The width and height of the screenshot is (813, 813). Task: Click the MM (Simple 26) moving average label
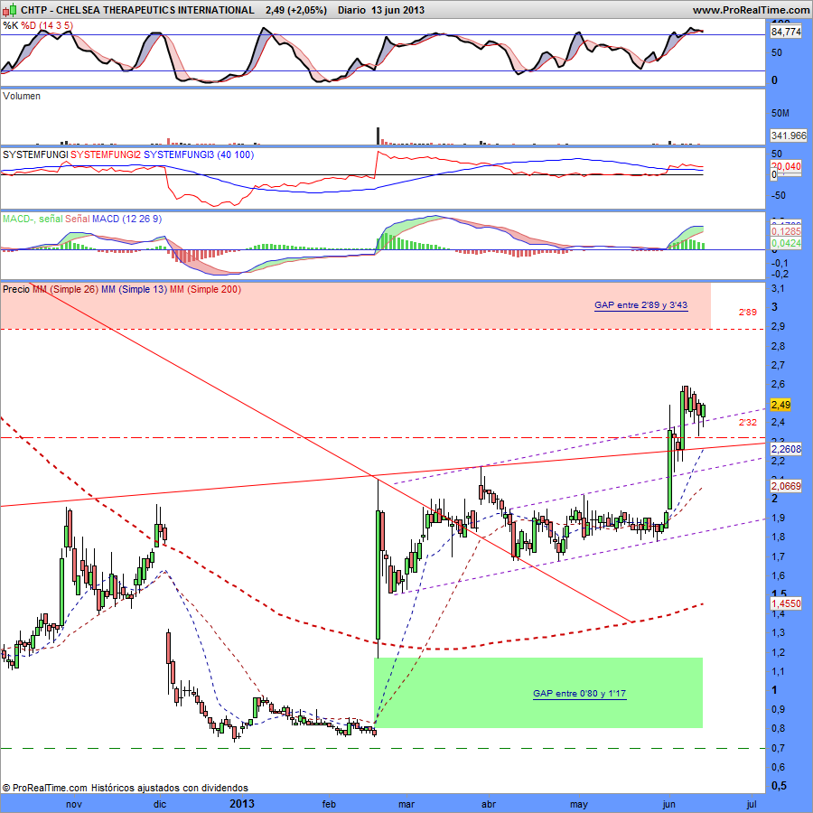click(x=65, y=289)
